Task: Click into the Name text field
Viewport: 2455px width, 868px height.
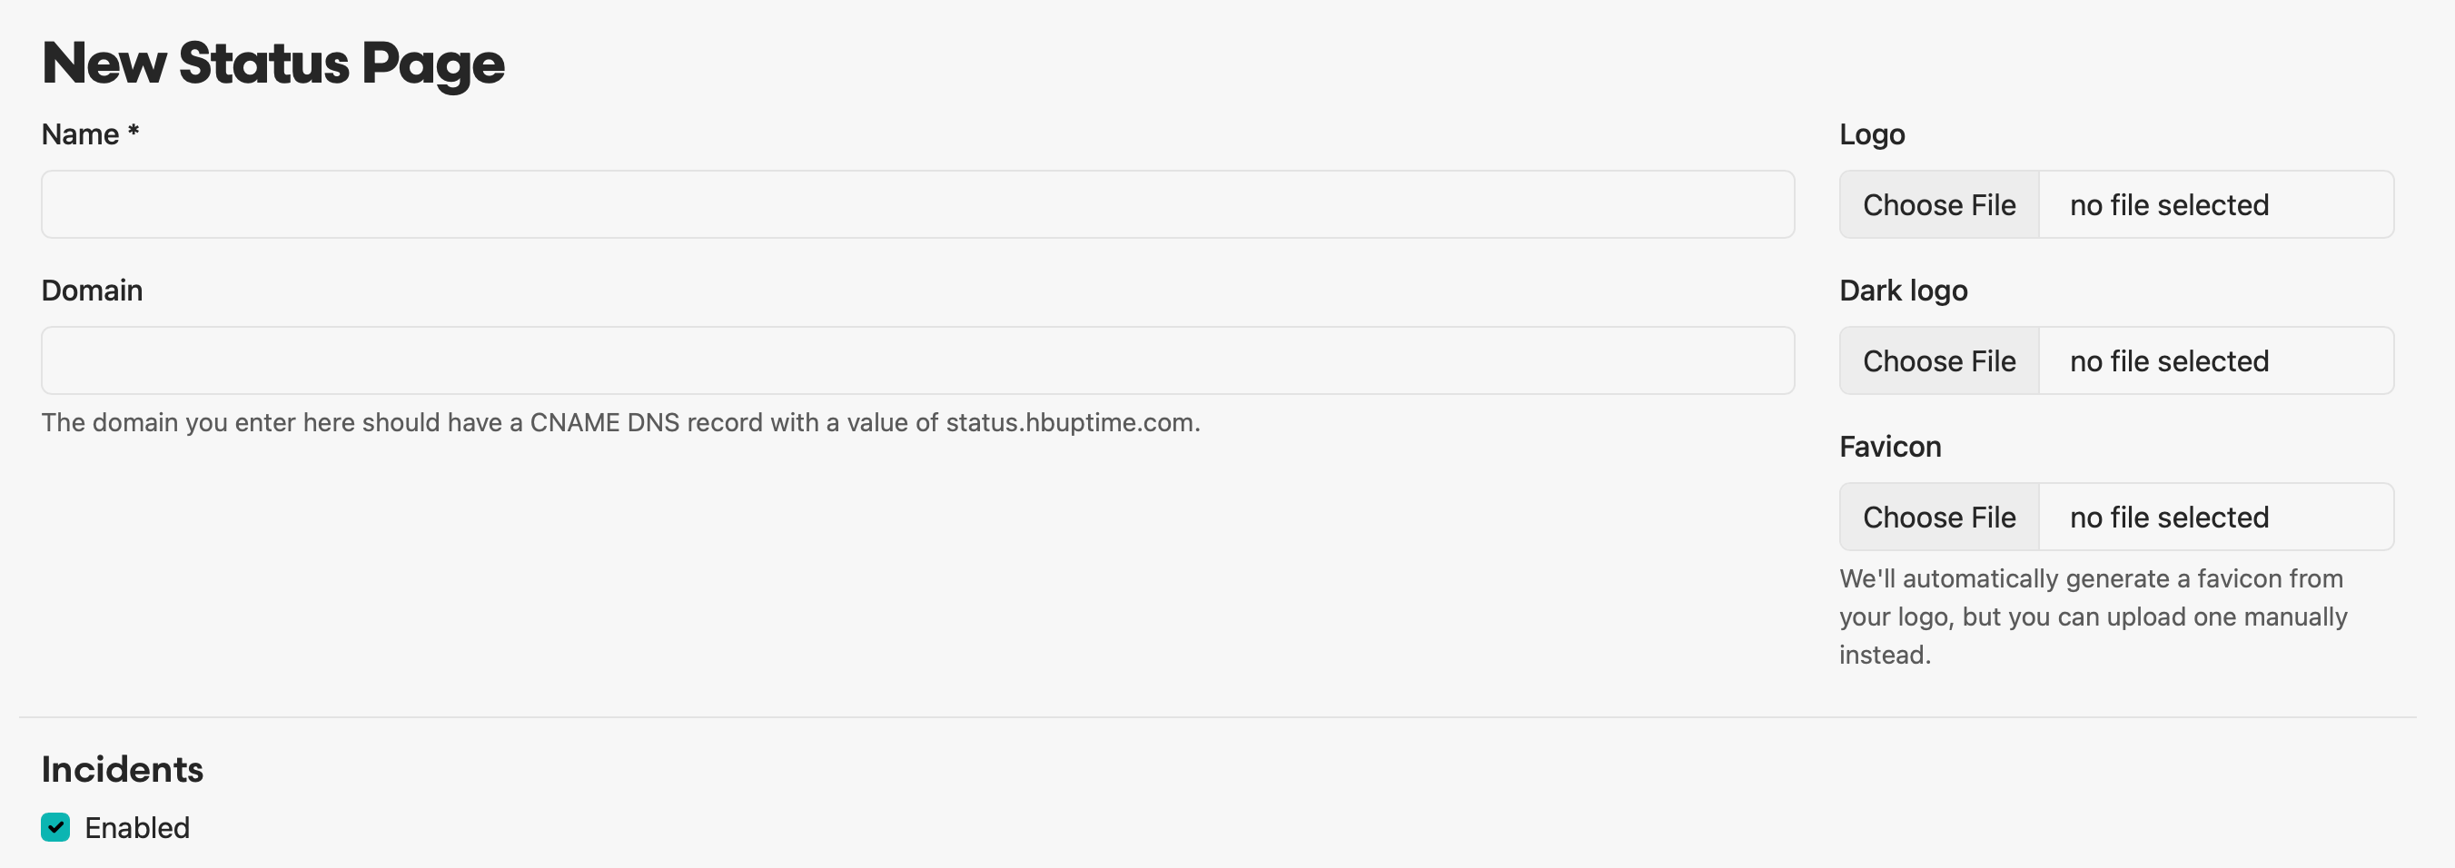Action: click(916, 205)
